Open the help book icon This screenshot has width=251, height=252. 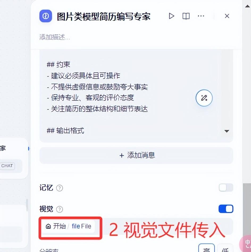[186, 16]
